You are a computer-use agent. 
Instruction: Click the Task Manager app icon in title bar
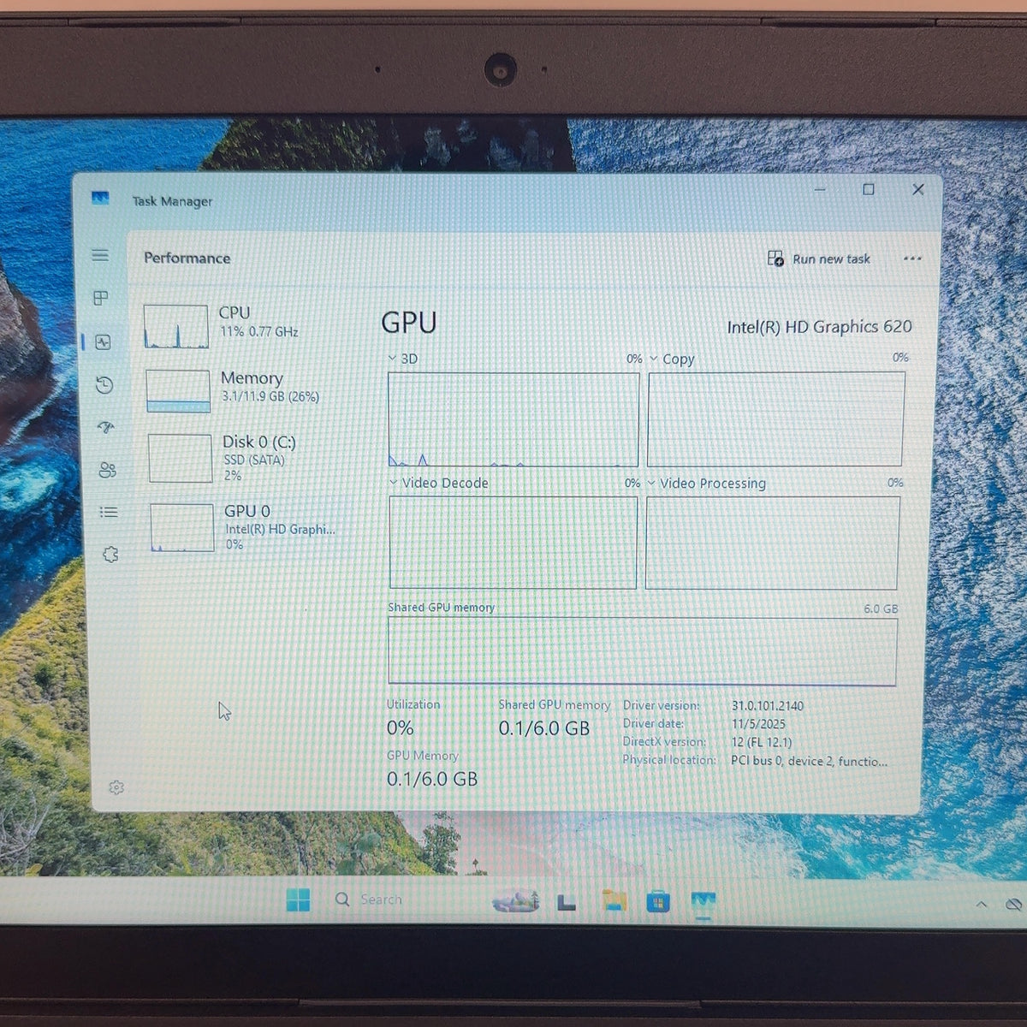[100, 199]
